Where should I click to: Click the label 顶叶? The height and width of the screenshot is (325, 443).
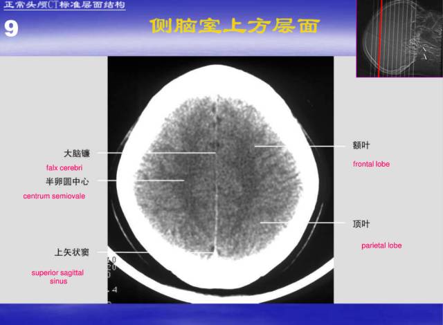click(x=361, y=224)
